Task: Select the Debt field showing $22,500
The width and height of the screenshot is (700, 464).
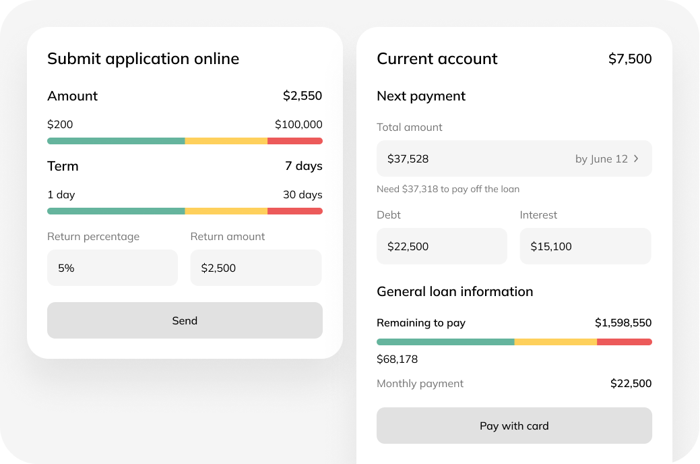Action: [x=441, y=246]
